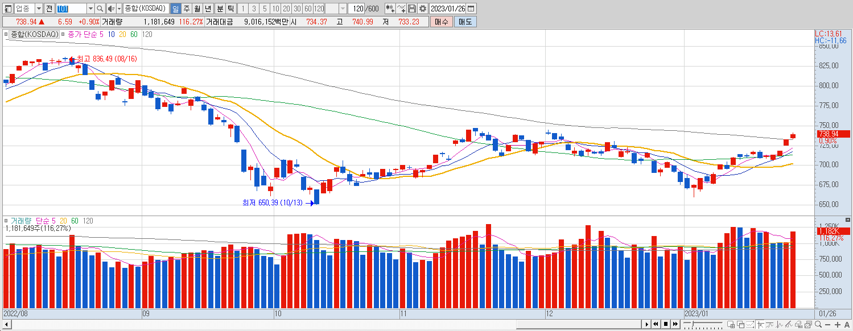The width and height of the screenshot is (853, 331).
Task: Click the 최저 650.39 (10/13) annotation
Action: 273,202
